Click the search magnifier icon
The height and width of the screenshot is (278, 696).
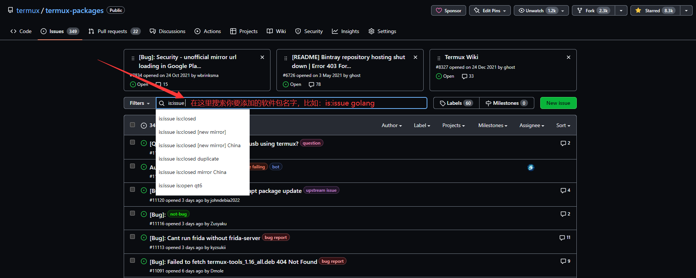click(162, 103)
